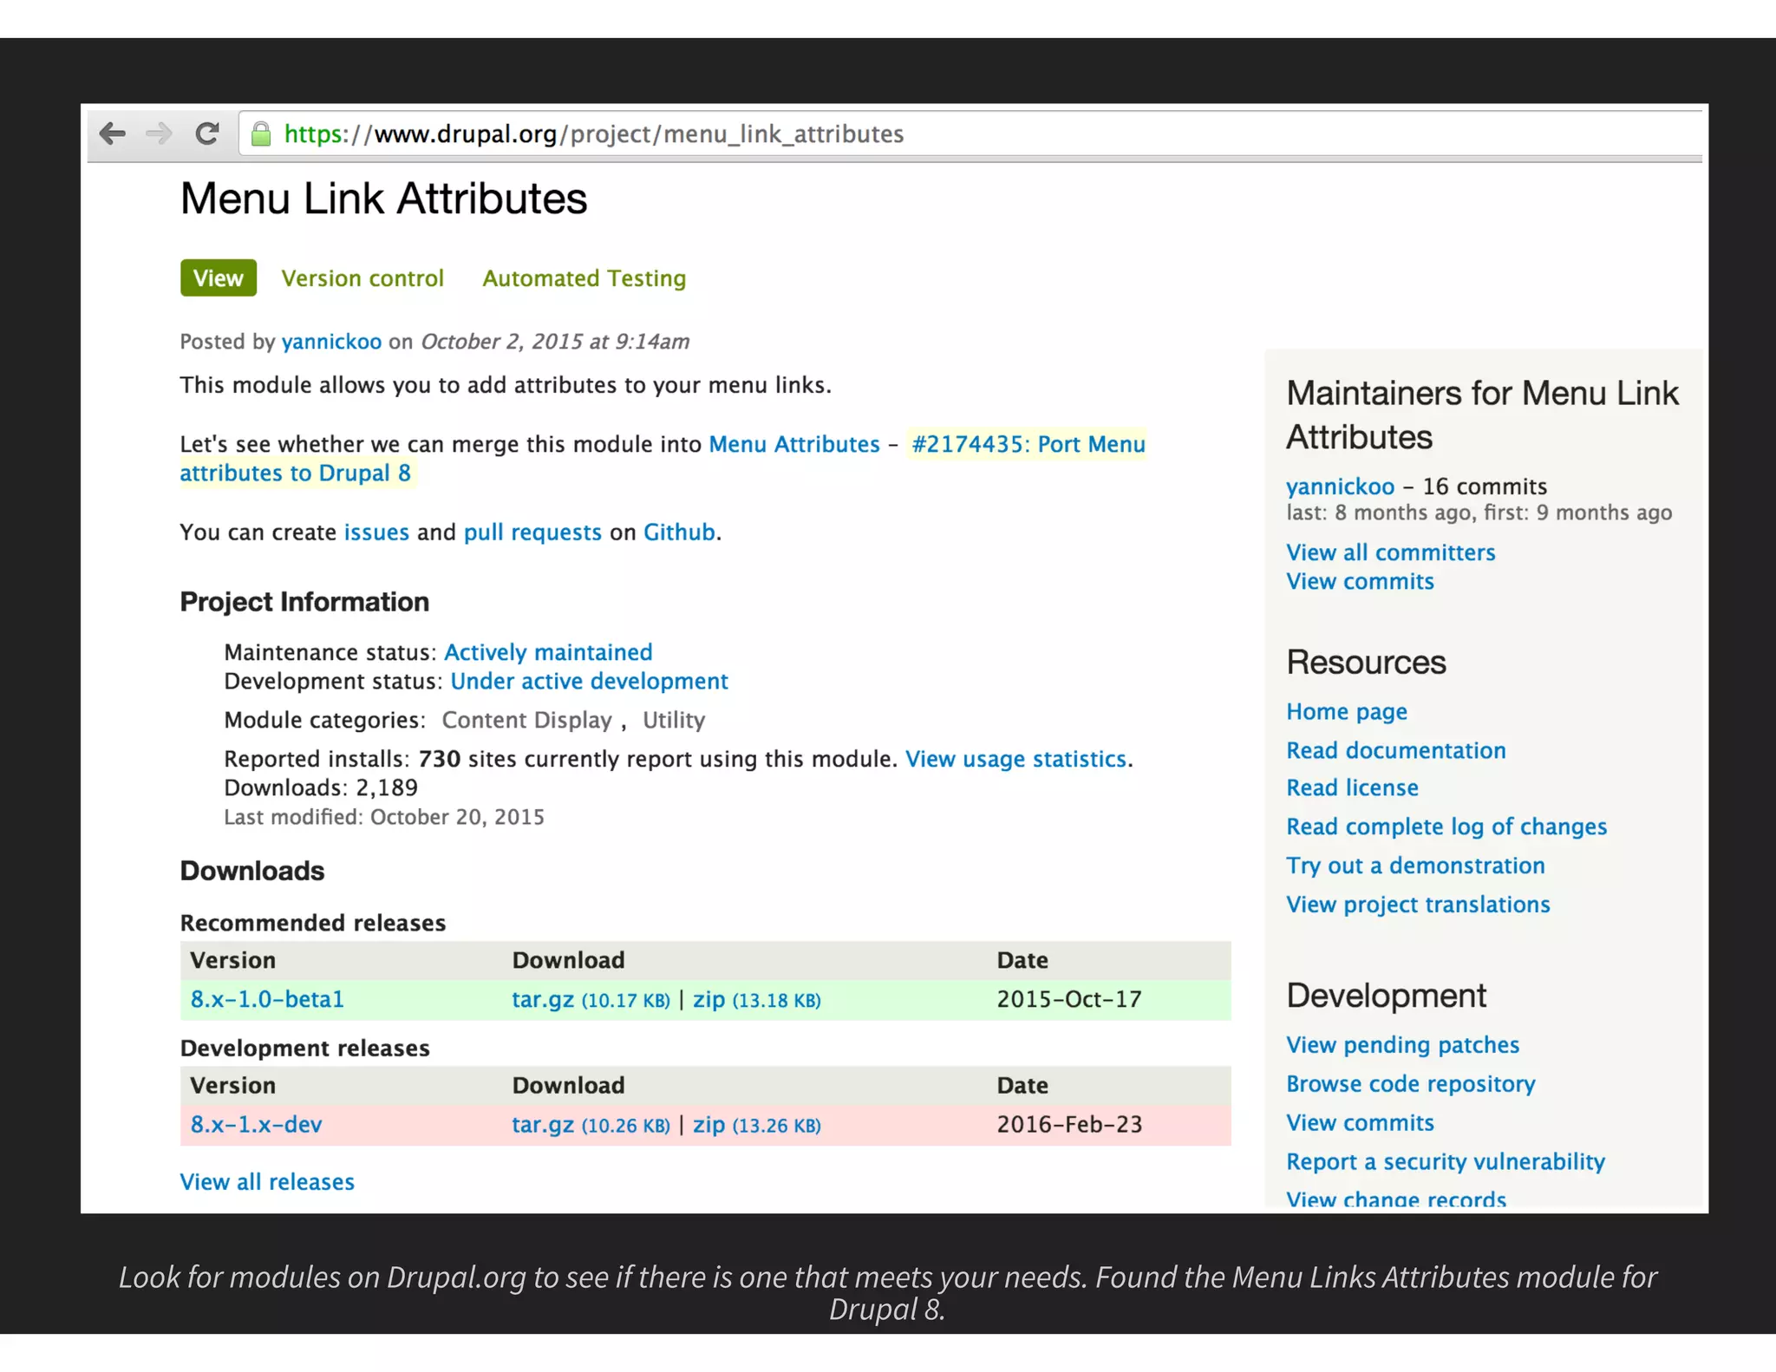Open the yannickoo author link in the Posted by line
This screenshot has height=1372, width=1776.
click(x=331, y=342)
